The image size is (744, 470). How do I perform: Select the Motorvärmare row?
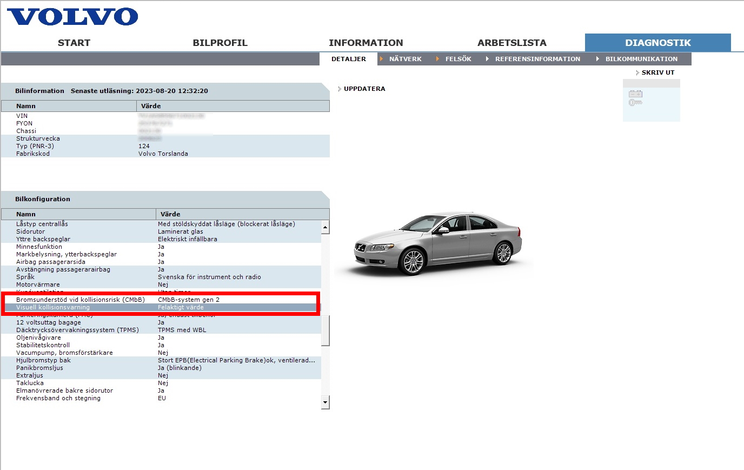coord(161,284)
